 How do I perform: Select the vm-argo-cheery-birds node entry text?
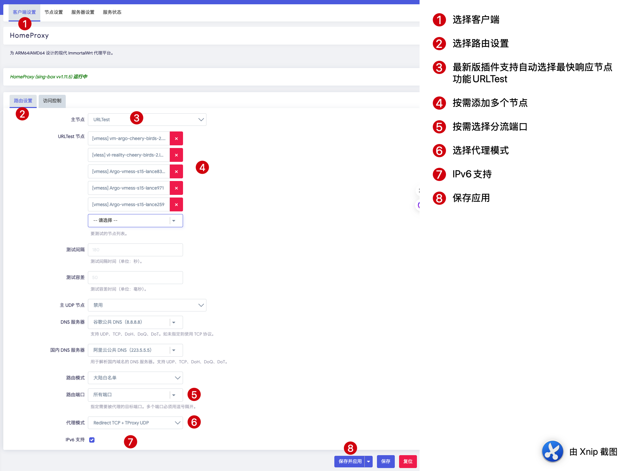(x=129, y=138)
